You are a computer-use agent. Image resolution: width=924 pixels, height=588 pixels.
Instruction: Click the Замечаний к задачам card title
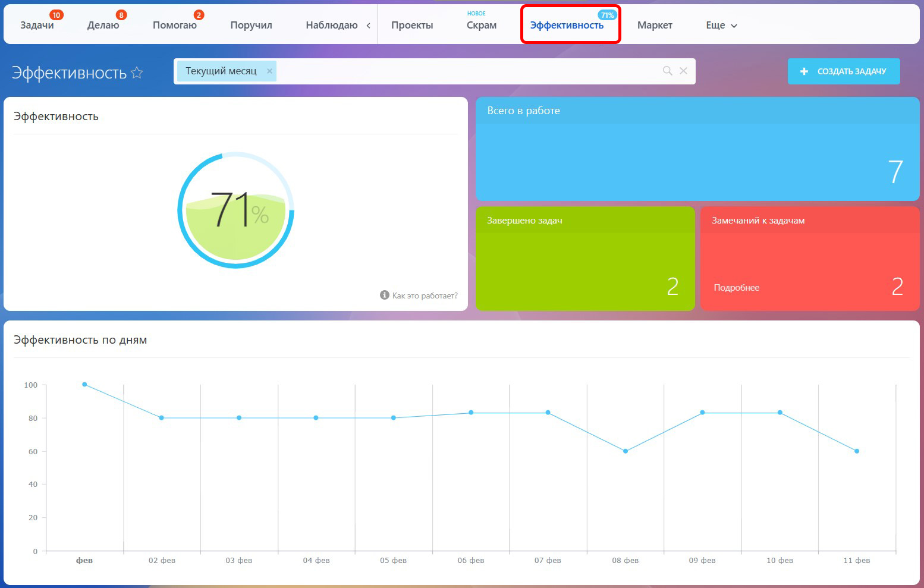tap(758, 221)
